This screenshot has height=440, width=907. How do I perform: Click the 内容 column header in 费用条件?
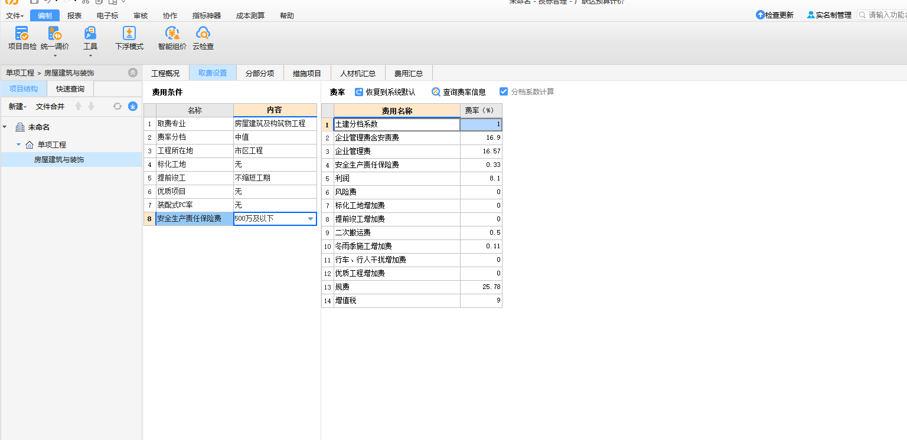[275, 110]
